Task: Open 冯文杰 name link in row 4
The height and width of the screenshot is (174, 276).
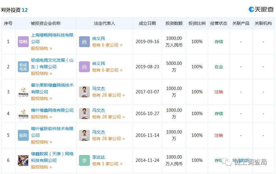Action: 99,110
